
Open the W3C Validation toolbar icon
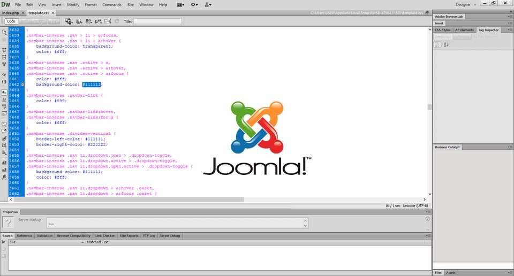[98, 21]
